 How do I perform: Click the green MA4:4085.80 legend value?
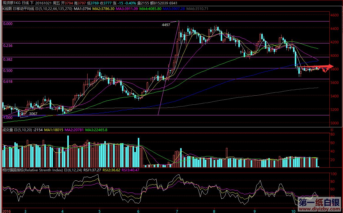pos(150,9)
